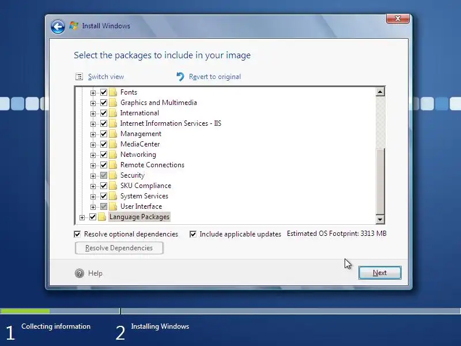Click the International folder icon
461x346 pixels.
click(x=113, y=113)
